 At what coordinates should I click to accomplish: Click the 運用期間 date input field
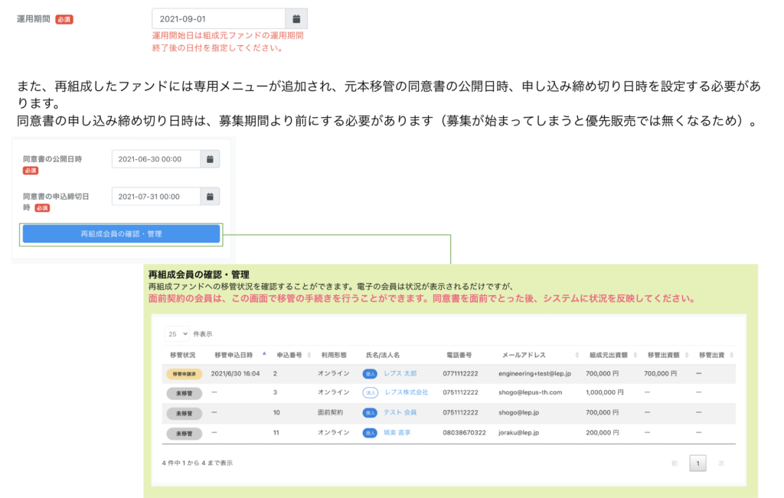click(218, 18)
